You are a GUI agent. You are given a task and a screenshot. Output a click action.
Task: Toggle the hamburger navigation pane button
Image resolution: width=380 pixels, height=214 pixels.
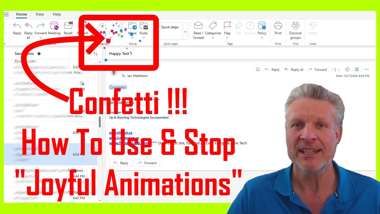coord(6,14)
